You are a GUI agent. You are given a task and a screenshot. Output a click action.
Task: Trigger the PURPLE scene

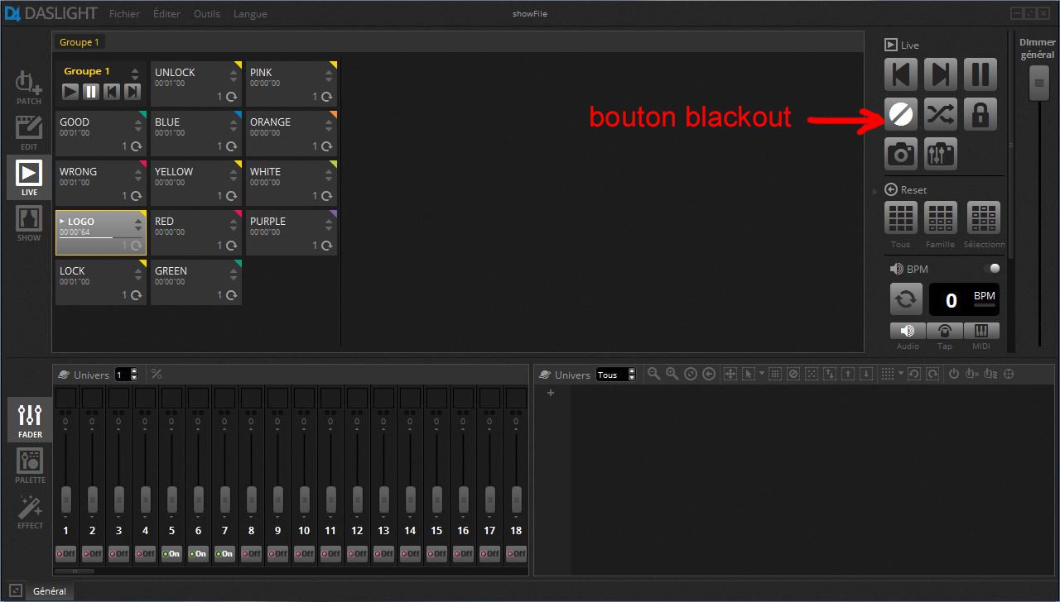pos(291,232)
